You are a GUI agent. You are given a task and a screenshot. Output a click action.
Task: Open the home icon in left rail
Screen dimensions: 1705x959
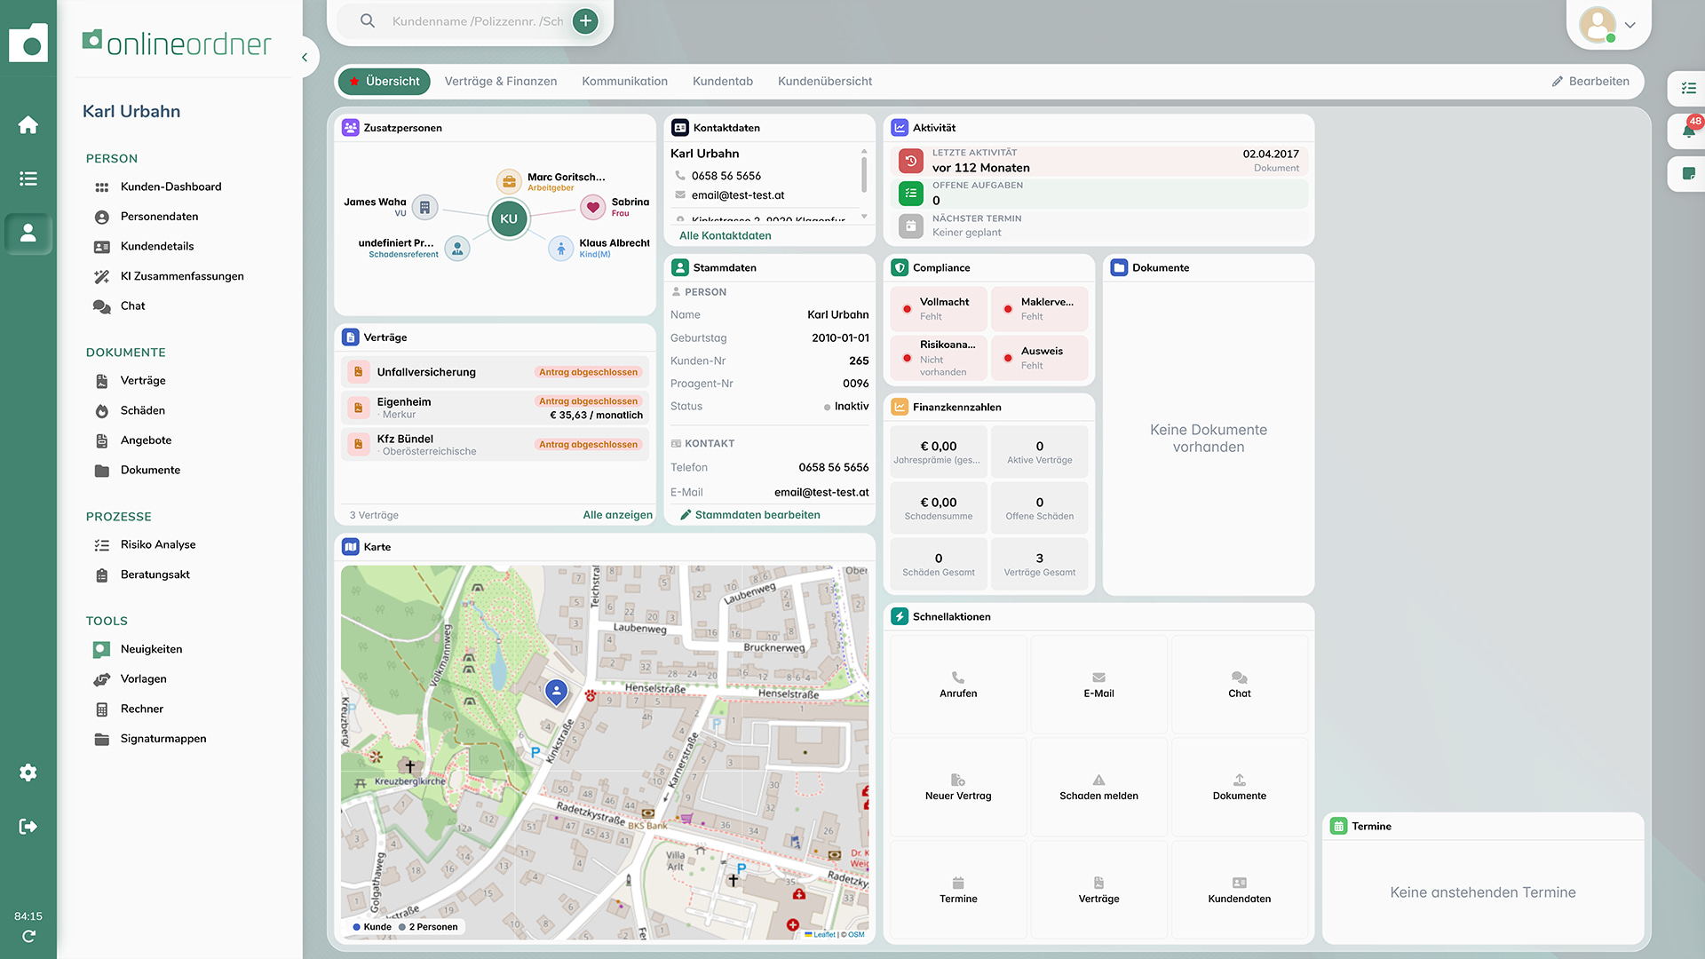(x=28, y=125)
